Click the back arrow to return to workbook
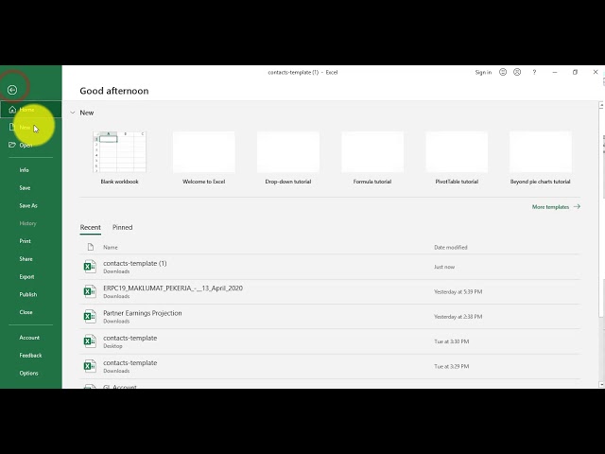 click(x=12, y=90)
